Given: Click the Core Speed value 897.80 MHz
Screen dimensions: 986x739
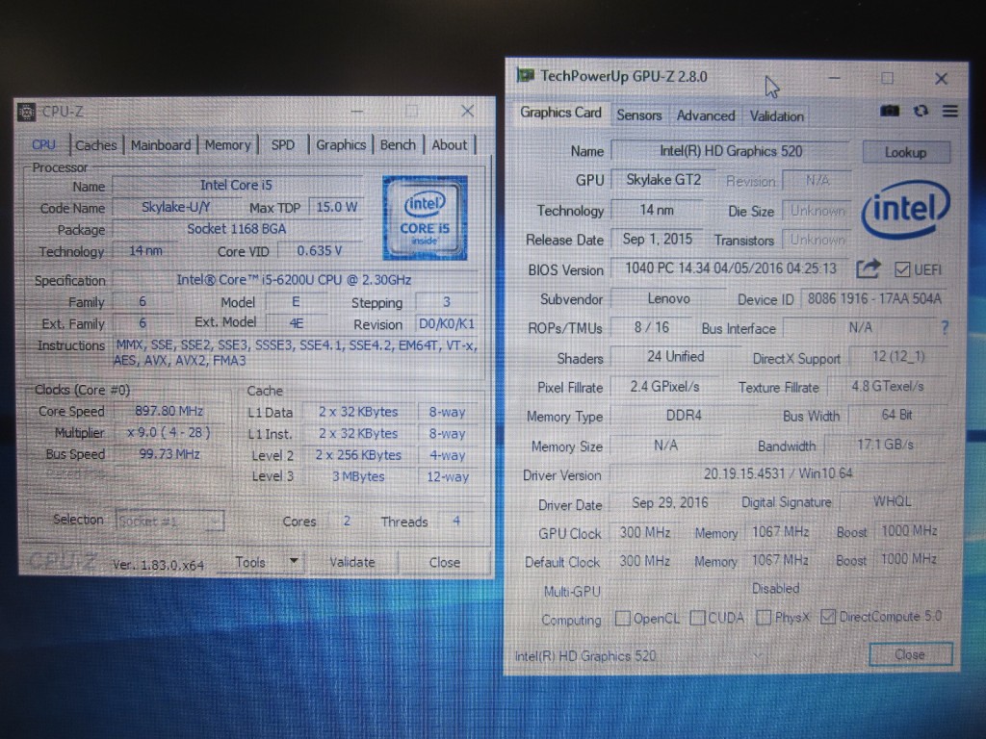Looking at the screenshot, I should pyautogui.click(x=169, y=411).
